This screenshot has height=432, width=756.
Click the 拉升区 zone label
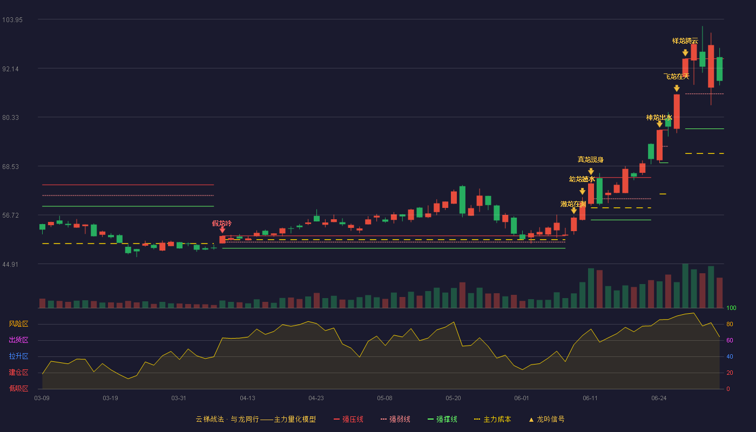click(x=19, y=356)
